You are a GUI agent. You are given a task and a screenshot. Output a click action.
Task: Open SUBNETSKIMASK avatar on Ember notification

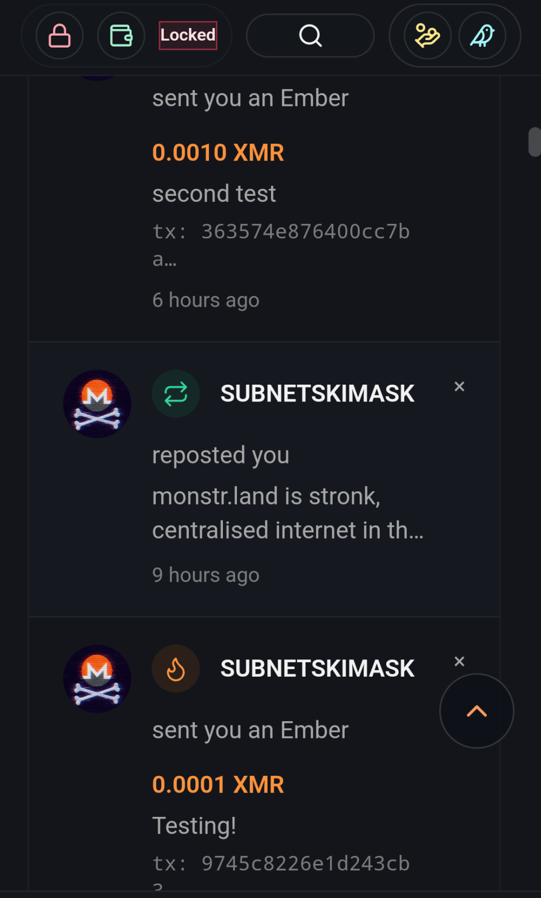(97, 679)
